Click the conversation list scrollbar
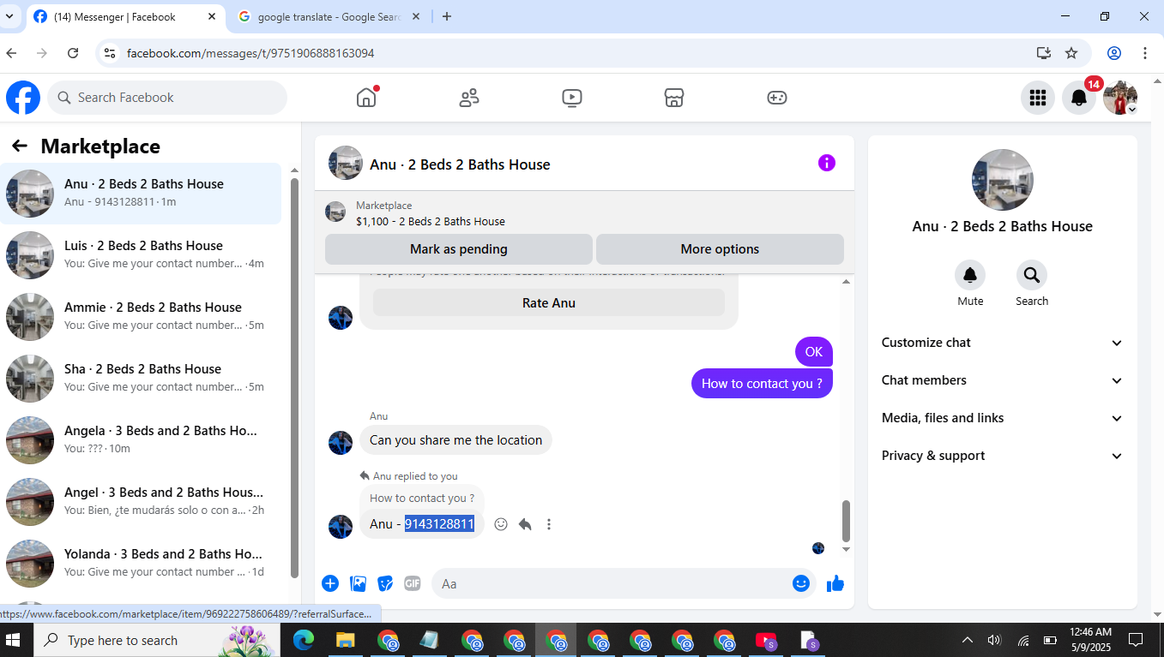This screenshot has height=657, width=1164. coord(295,377)
